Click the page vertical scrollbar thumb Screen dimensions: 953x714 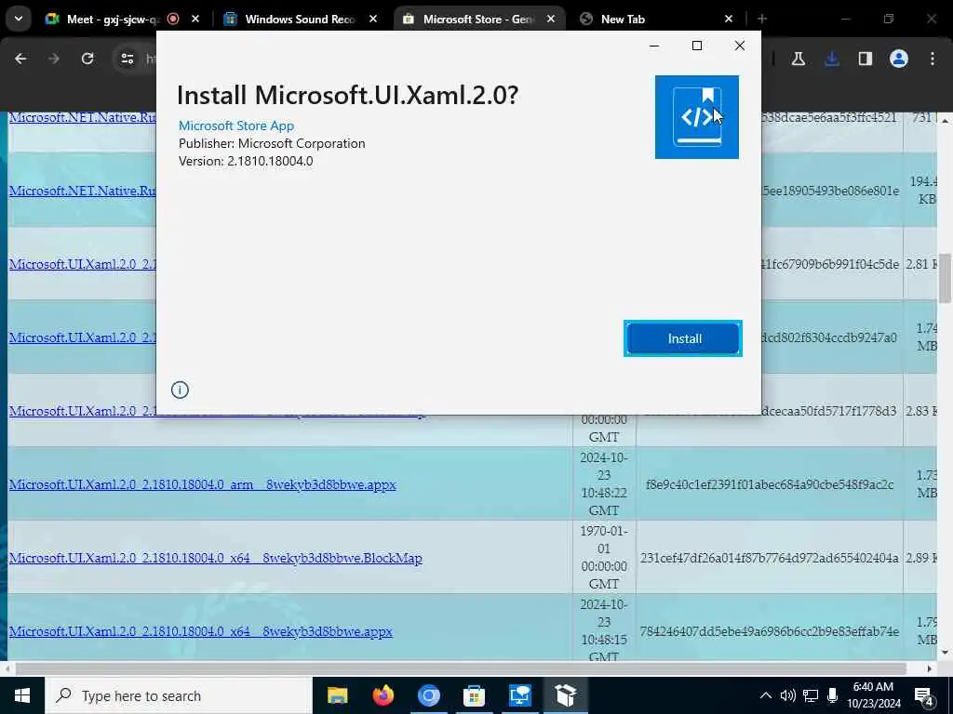[946, 278]
